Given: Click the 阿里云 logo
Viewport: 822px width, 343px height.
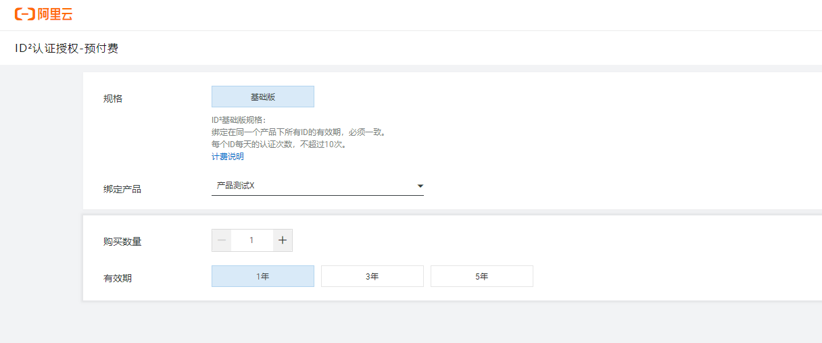Looking at the screenshot, I should coord(43,14).
